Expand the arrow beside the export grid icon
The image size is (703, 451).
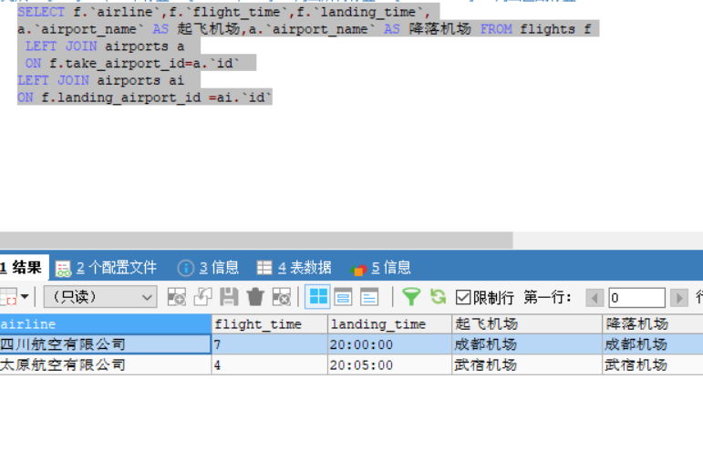[x=26, y=296]
